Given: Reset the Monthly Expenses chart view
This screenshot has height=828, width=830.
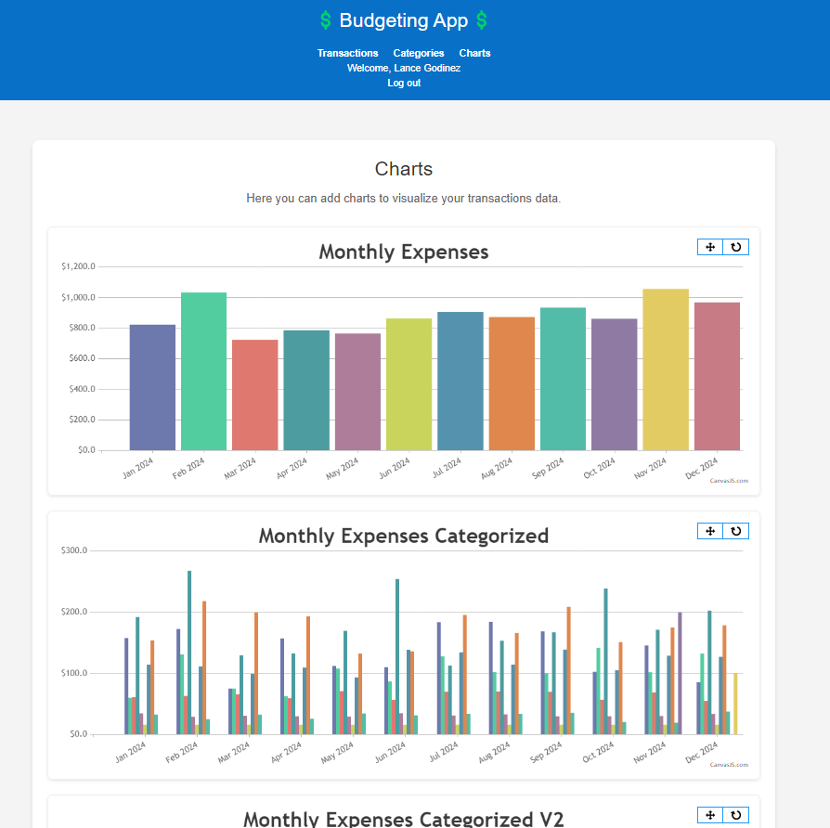Looking at the screenshot, I should [736, 247].
